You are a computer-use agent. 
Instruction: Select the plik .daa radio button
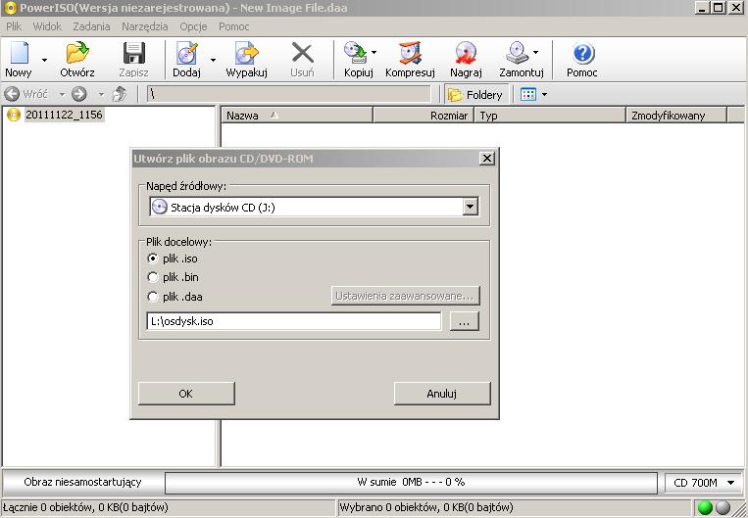tap(153, 297)
